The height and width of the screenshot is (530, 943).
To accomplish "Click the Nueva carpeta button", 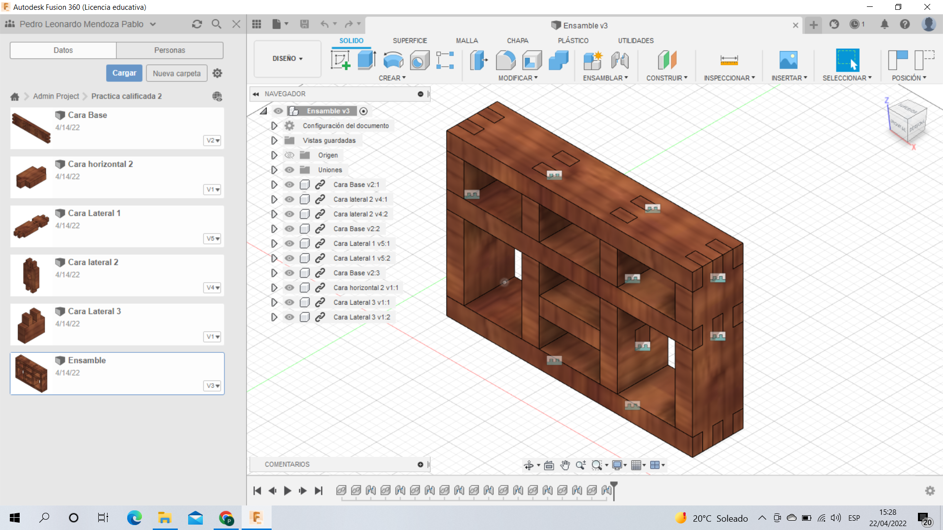I will click(176, 73).
